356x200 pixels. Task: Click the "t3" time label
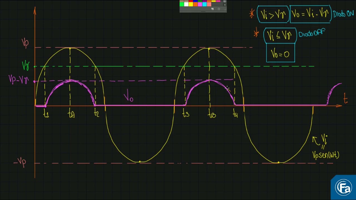pos(186,114)
